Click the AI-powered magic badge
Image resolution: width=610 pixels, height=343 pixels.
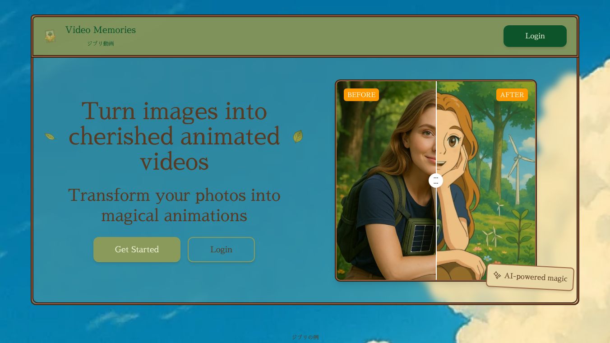pos(530,277)
